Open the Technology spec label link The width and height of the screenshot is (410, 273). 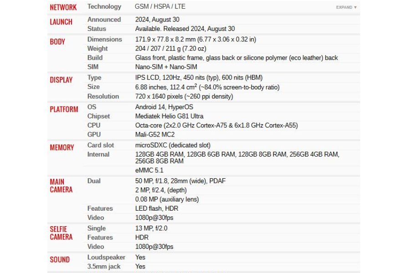[x=104, y=6]
